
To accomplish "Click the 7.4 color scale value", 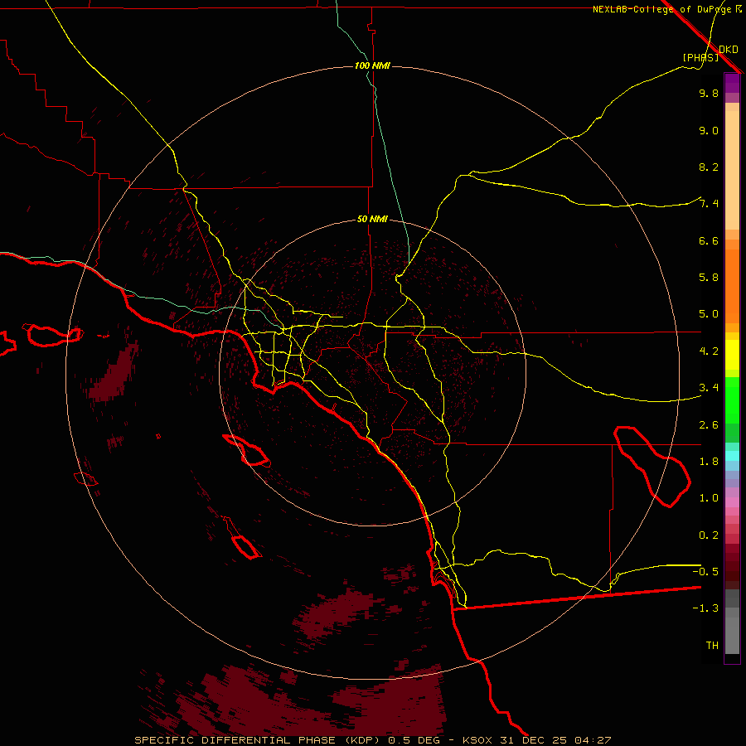I will coord(709,204).
